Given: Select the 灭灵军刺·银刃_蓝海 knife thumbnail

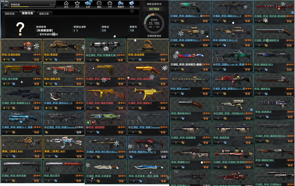Looking at the screenshot, I should (148, 167).
